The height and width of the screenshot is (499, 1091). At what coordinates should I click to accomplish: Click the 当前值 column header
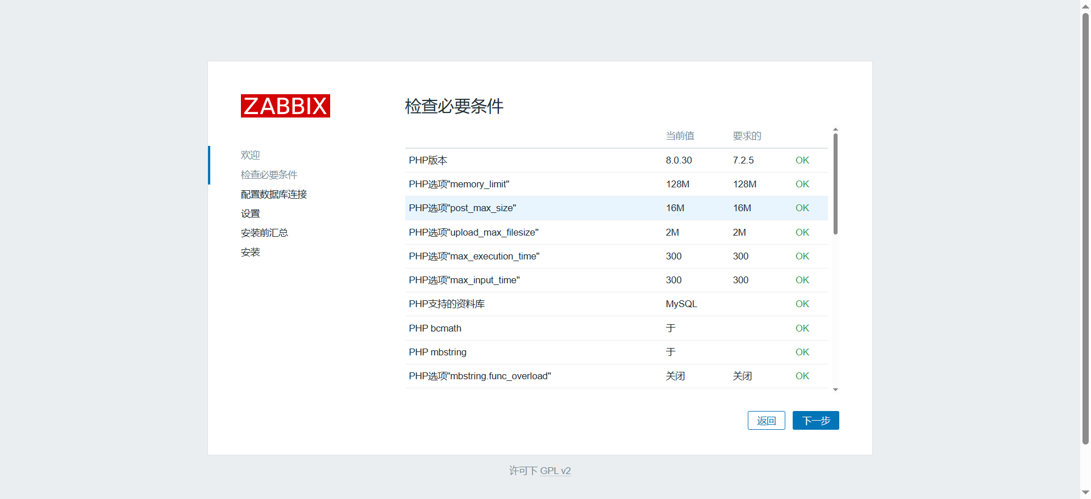pos(680,136)
